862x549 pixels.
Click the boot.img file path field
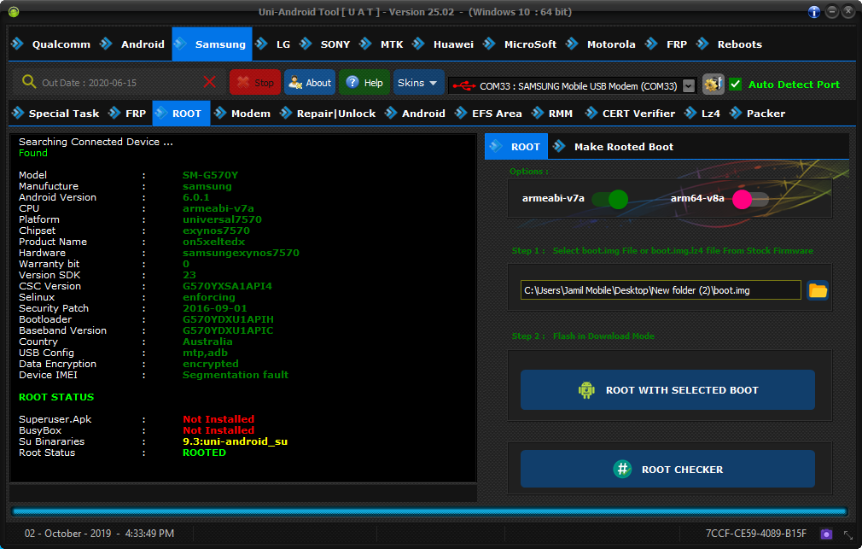pyautogui.click(x=661, y=290)
